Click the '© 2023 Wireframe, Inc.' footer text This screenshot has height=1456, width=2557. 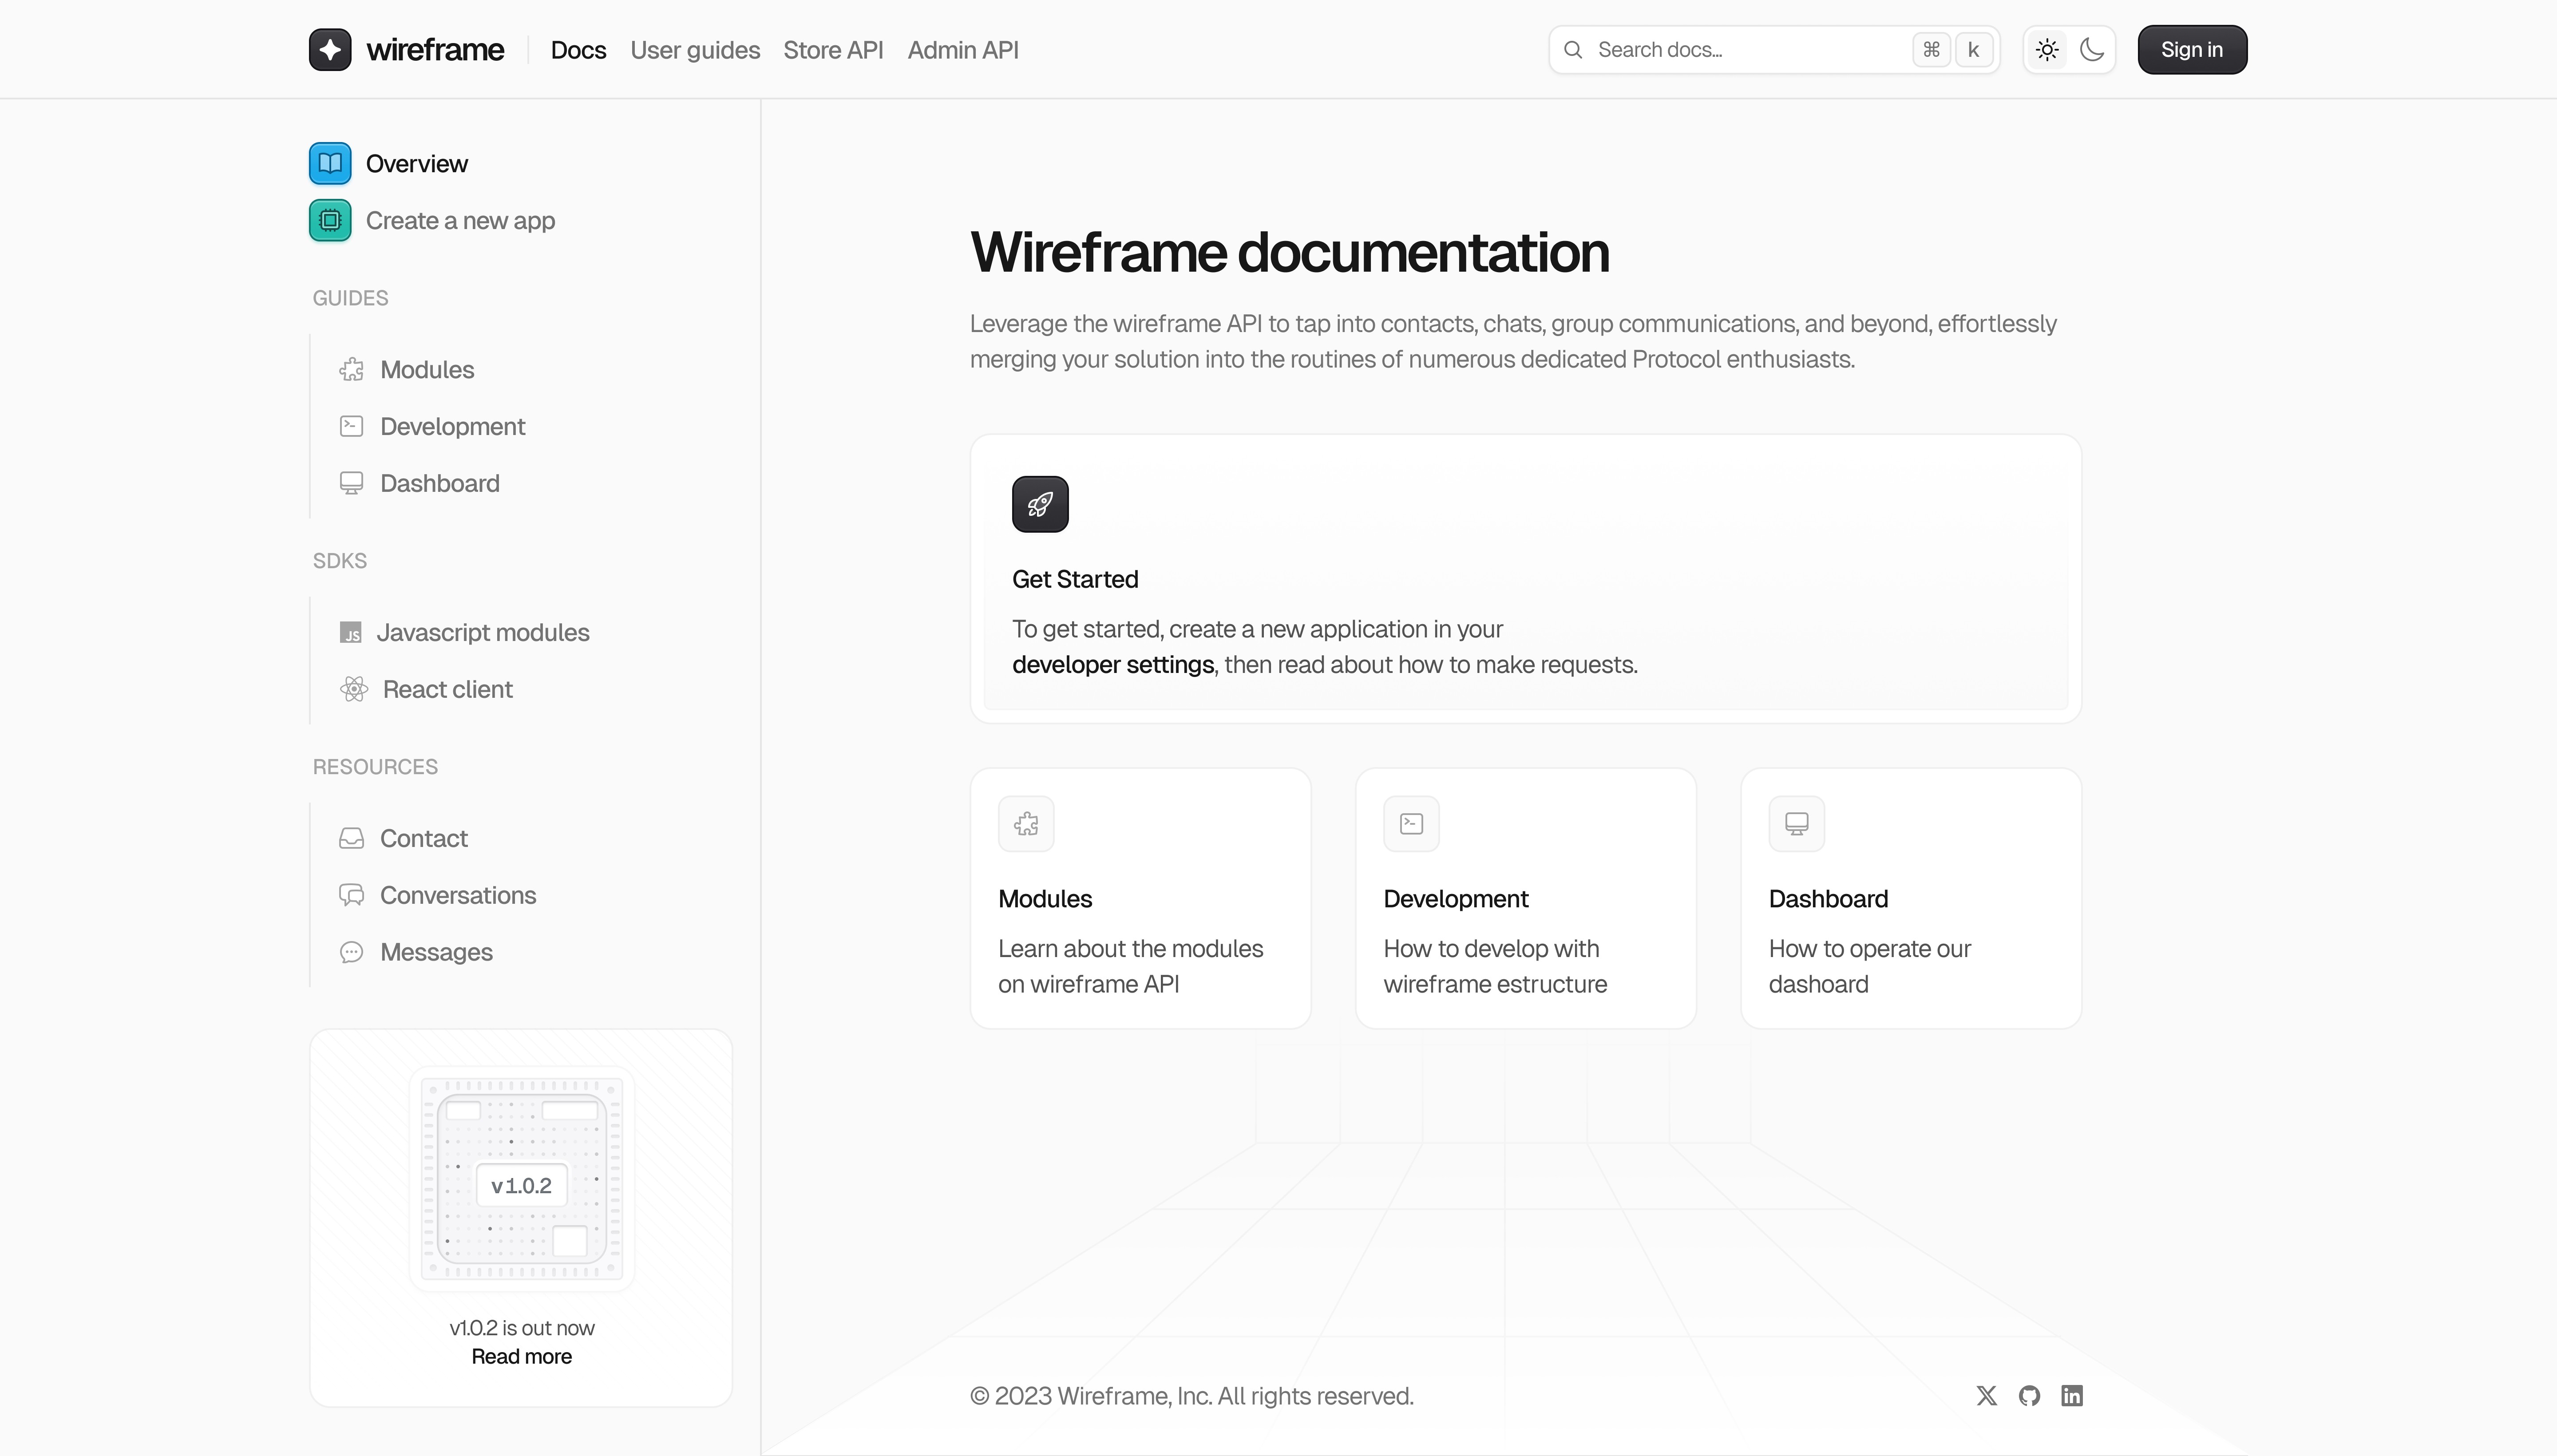[1191, 1396]
